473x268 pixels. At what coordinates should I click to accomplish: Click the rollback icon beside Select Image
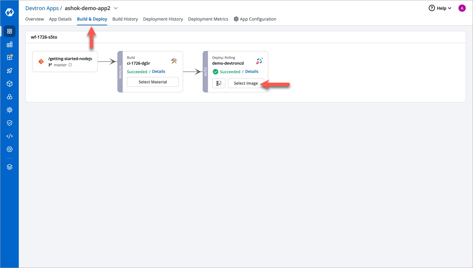point(219,83)
